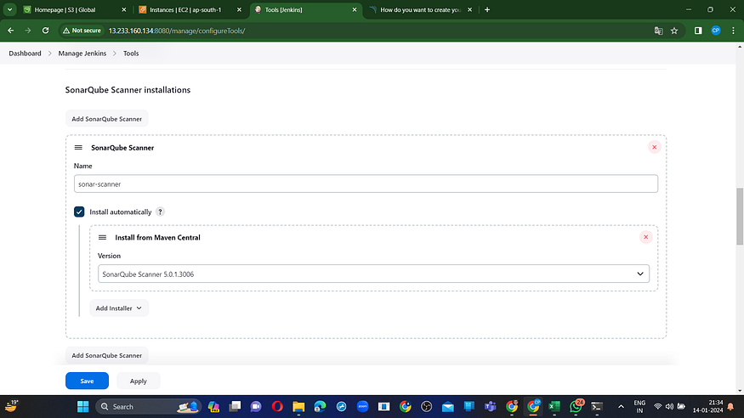744x418 pixels.
Task: Toggle the Install automatically checkbox
Action: point(79,212)
